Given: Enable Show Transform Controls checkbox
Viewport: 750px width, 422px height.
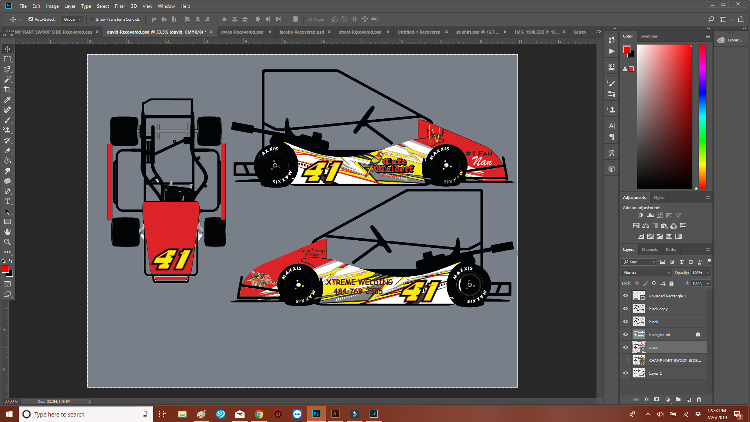Looking at the screenshot, I should (92, 19).
